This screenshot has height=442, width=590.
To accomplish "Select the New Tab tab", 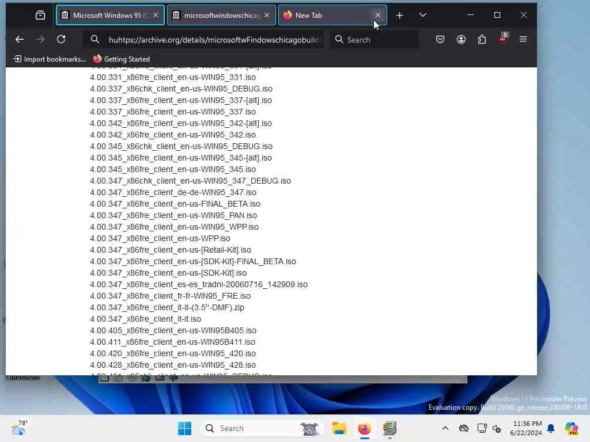I will [332, 15].
